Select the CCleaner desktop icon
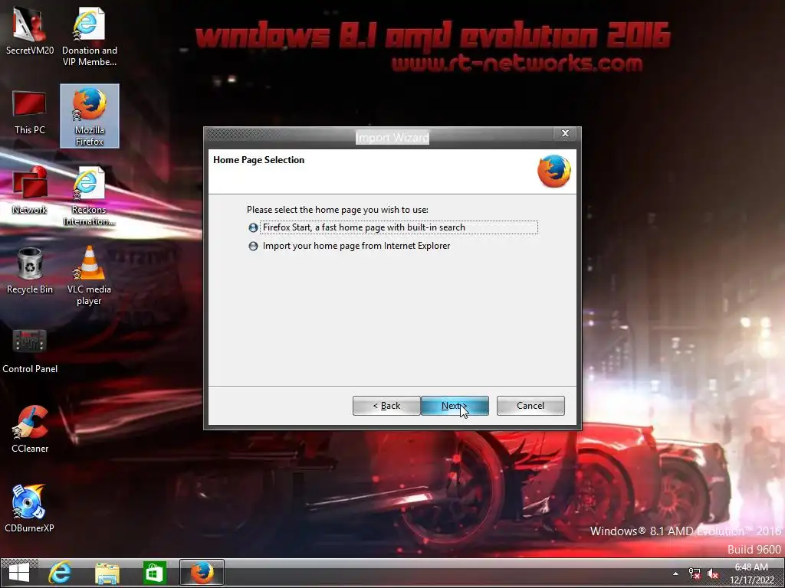Viewport: 785px width, 588px height. pyautogui.click(x=30, y=430)
